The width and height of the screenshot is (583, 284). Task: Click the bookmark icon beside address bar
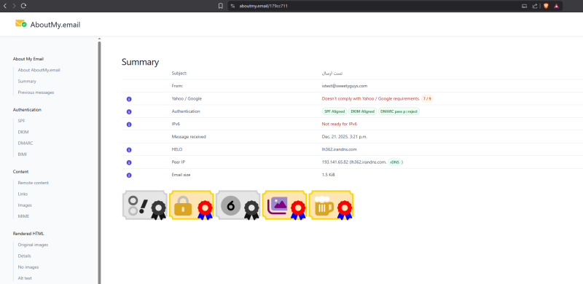(221, 6)
